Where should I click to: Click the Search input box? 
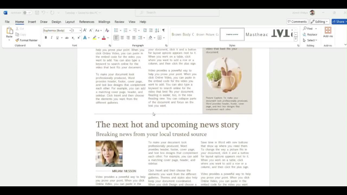click(177, 12)
